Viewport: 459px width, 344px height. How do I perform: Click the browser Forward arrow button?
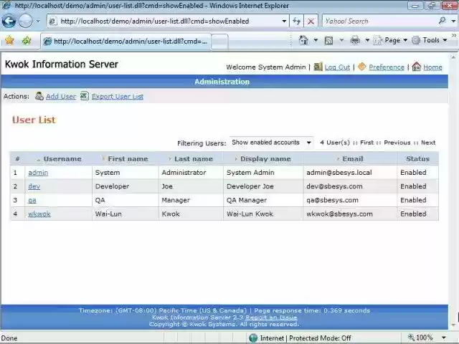click(26, 21)
